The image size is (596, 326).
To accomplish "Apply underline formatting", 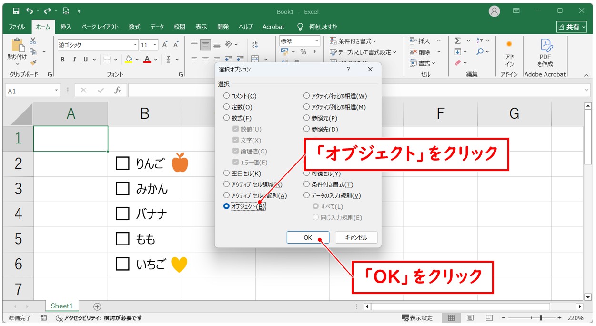I will [x=86, y=60].
